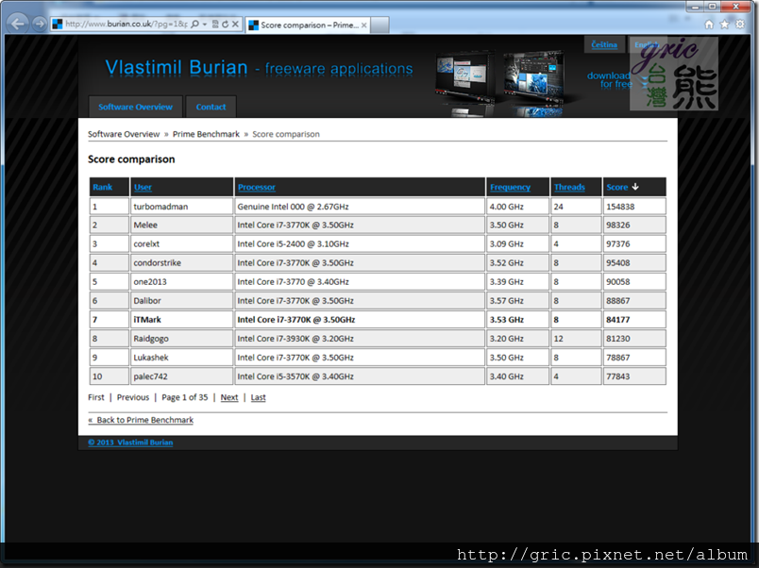Sort the table by User
Viewport: 759px width, 568px height.
(x=143, y=187)
